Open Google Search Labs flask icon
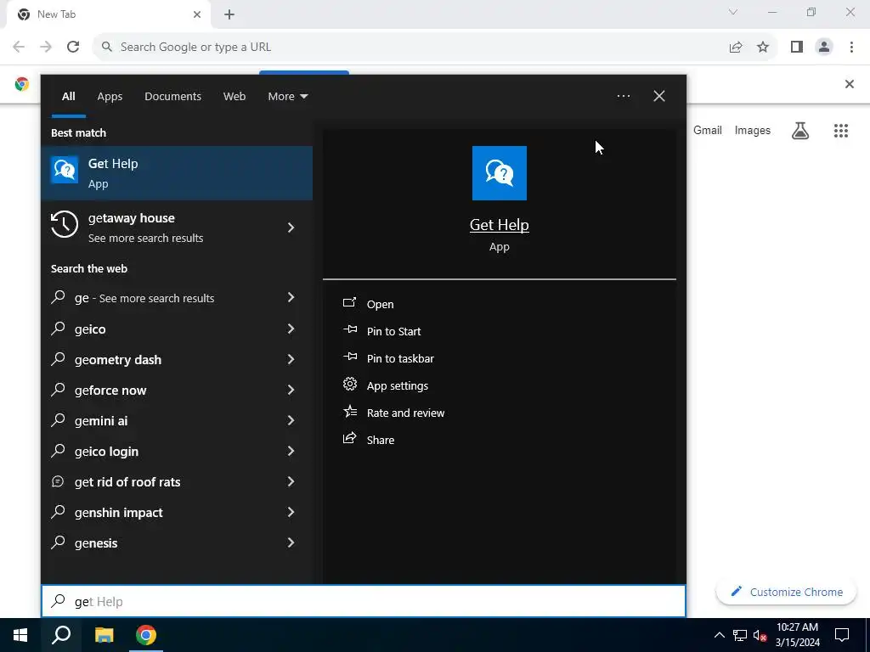The image size is (870, 652). [x=800, y=130]
